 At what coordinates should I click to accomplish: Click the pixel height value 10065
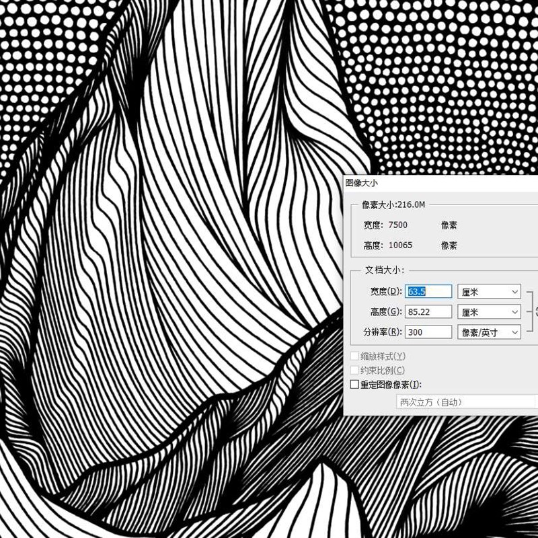click(400, 245)
